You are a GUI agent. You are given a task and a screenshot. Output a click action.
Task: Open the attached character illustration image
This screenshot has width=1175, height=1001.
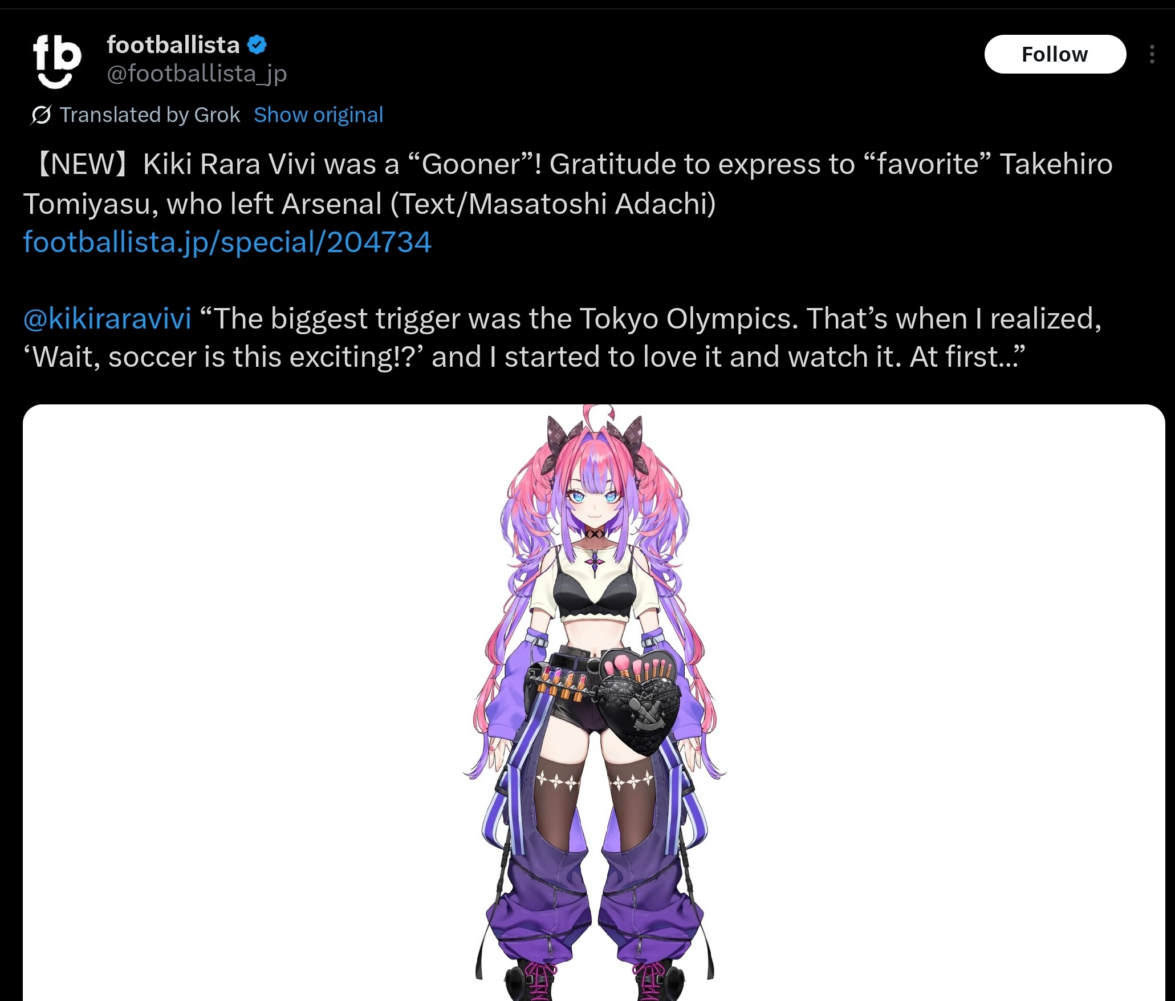click(593, 703)
